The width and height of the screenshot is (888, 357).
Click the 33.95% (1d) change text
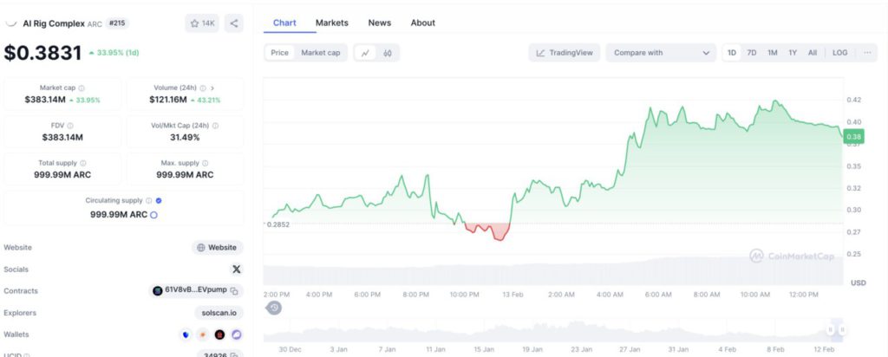tap(114, 53)
